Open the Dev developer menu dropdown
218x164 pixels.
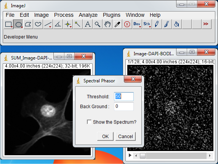point(137,24)
